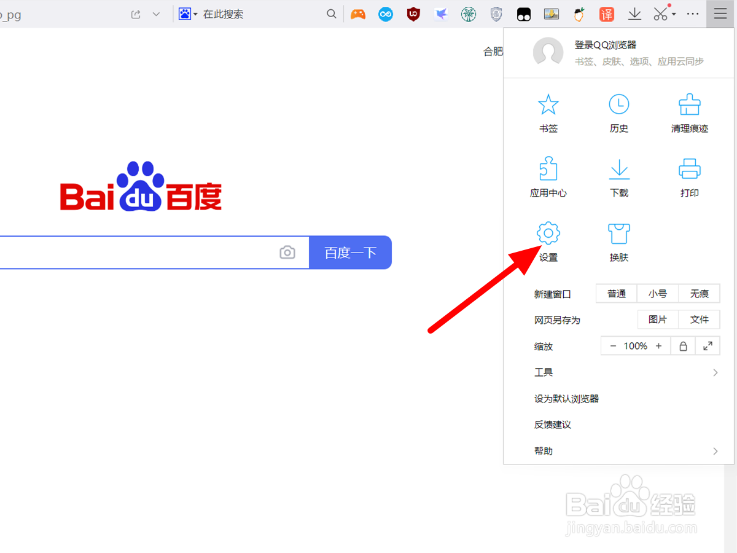
Task: Click the three-dot more tools icon
Action: point(693,14)
